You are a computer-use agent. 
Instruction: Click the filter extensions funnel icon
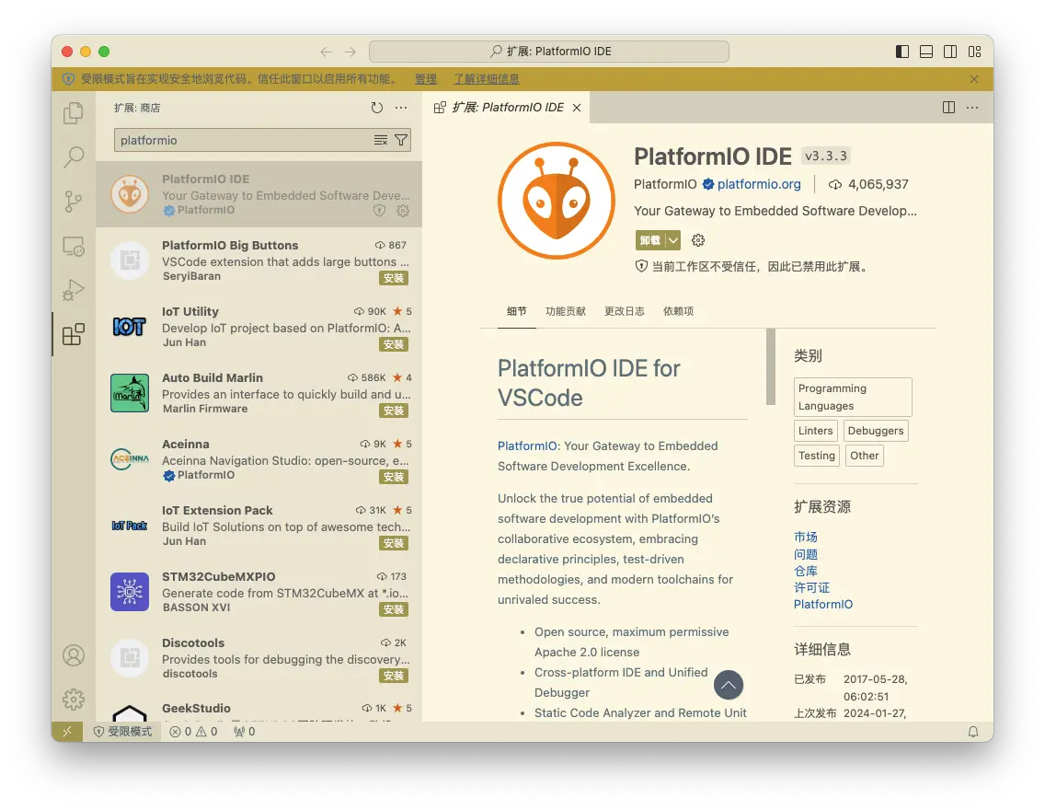click(401, 140)
